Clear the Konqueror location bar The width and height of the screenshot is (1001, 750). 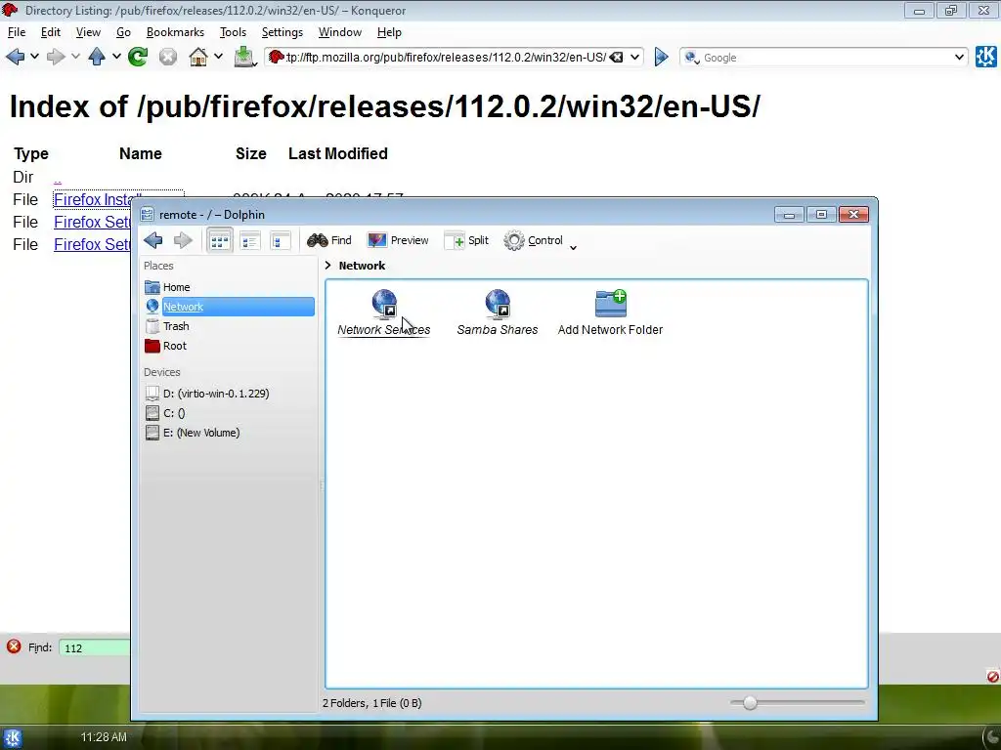tap(616, 58)
